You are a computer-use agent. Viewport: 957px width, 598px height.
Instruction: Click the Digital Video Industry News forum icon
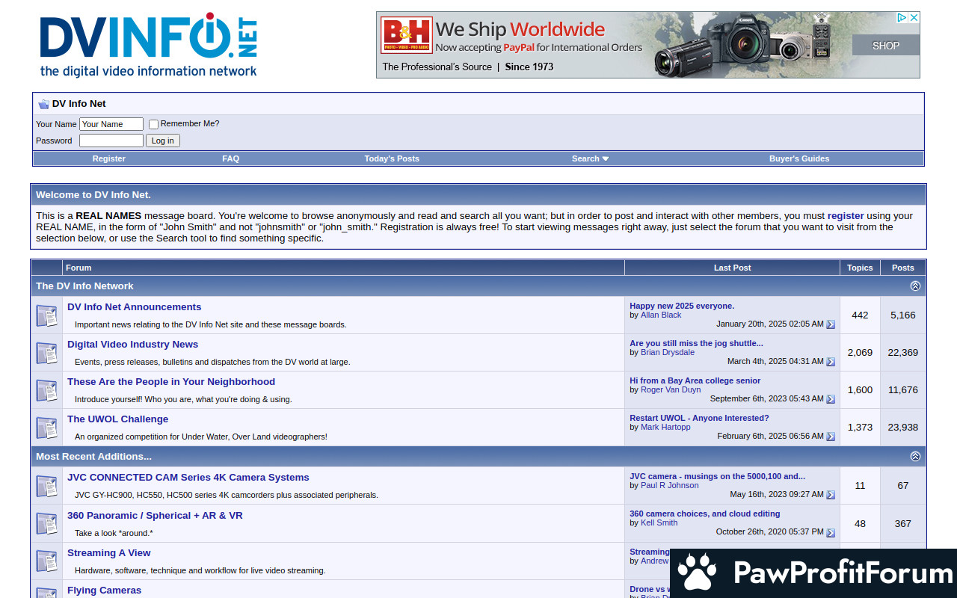click(x=46, y=353)
